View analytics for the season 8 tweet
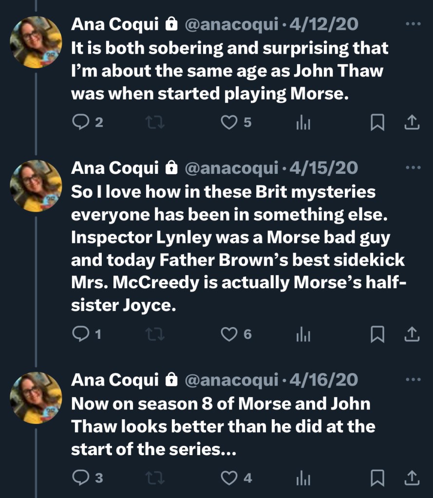 click(x=303, y=478)
